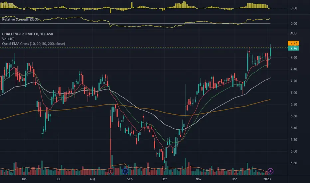
Task: Click the 7.60 price axis value
Action: click(x=294, y=58)
